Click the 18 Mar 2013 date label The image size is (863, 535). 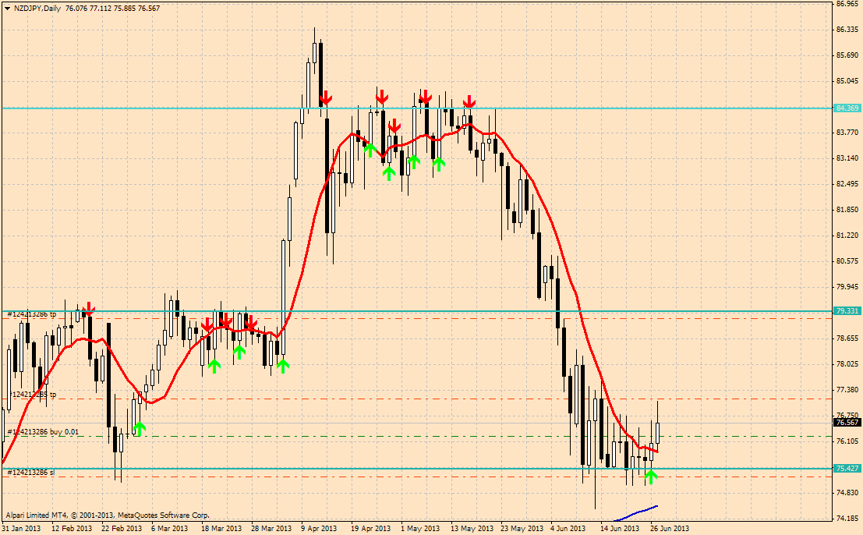221,529
